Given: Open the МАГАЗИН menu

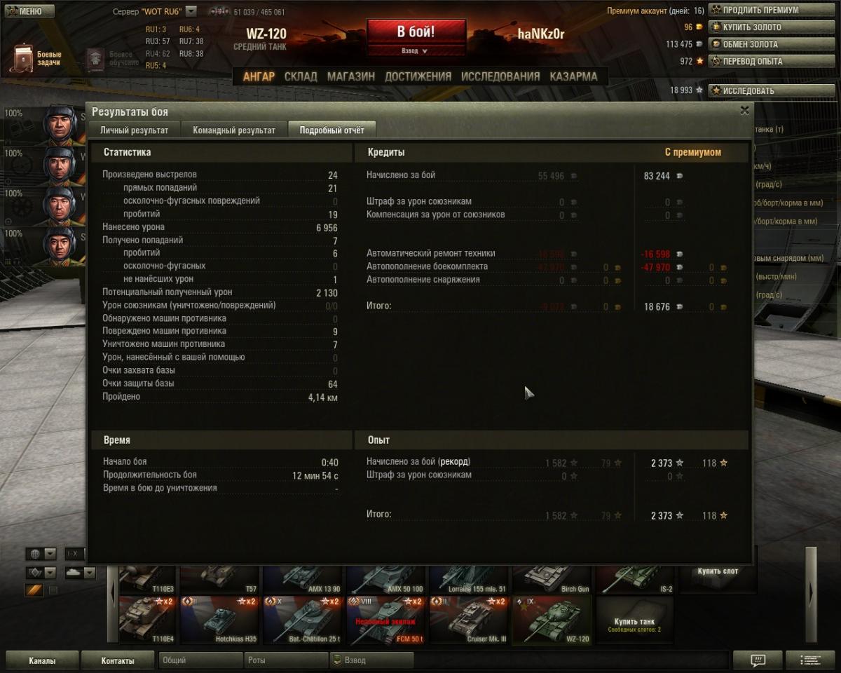Looking at the screenshot, I should (x=350, y=76).
